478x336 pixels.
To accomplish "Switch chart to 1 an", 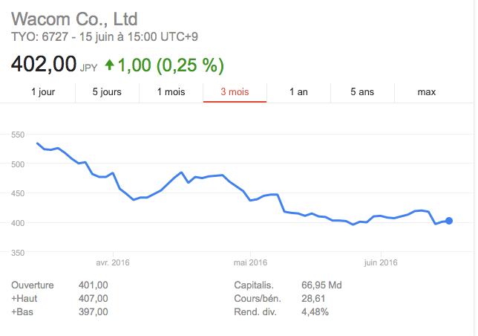I will coord(298,92).
